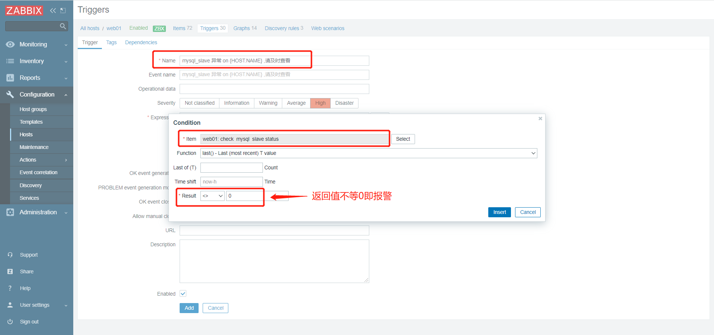Open the Result operator dropdown
The width and height of the screenshot is (714, 335).
pos(212,196)
